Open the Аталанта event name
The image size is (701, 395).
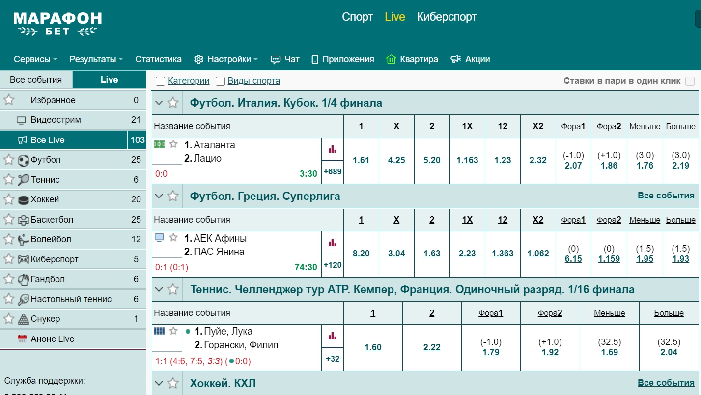tap(214, 145)
